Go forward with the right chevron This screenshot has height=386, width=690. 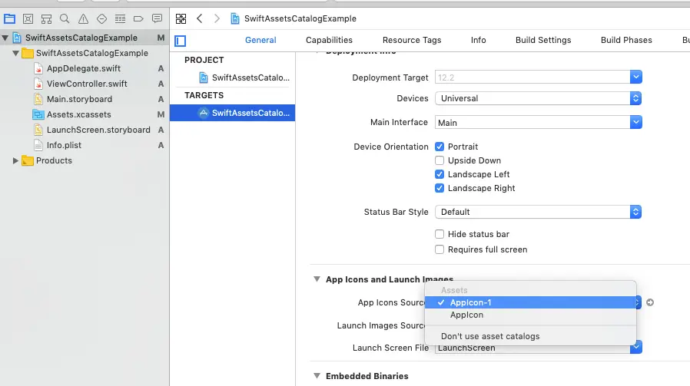(217, 18)
